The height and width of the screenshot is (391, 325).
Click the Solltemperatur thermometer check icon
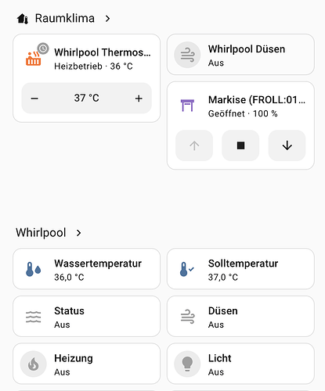[187, 269]
